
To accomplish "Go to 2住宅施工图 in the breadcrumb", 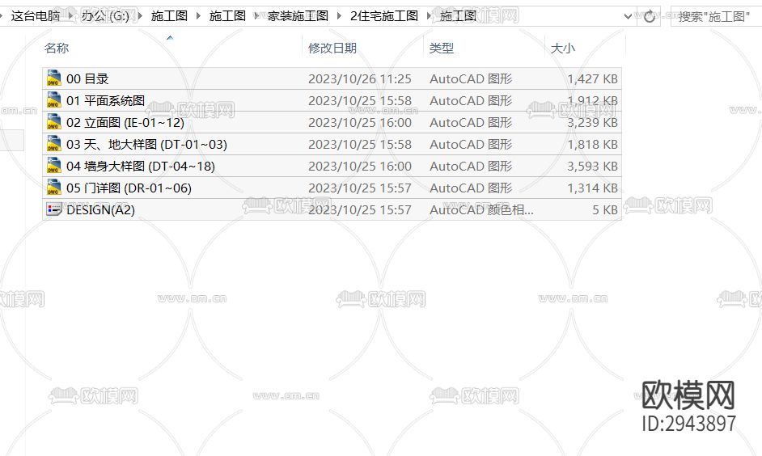I will point(384,16).
